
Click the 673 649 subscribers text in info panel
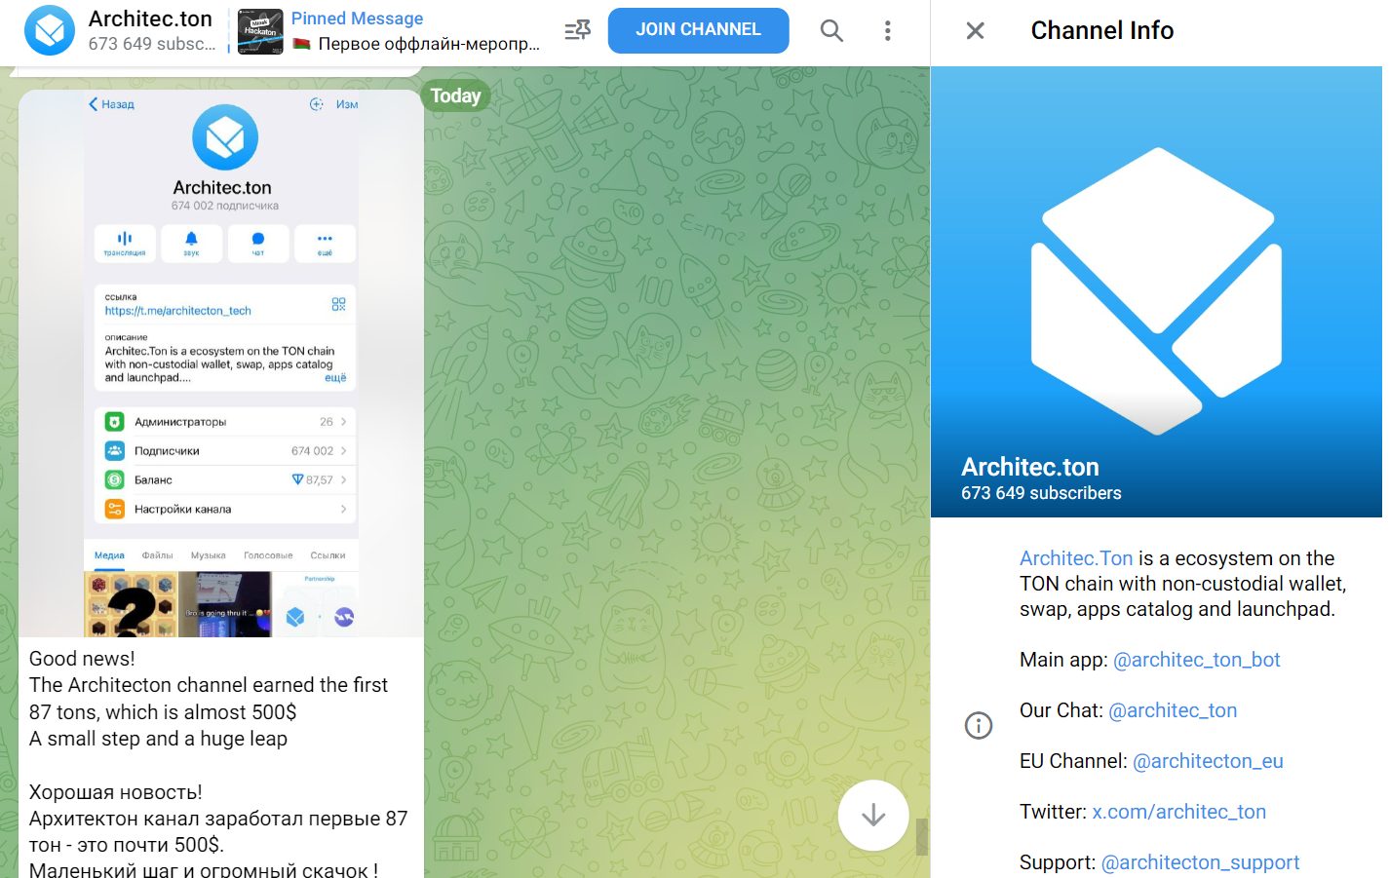pyautogui.click(x=1041, y=493)
